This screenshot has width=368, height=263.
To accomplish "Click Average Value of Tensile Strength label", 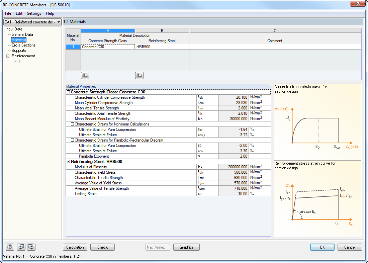I will coord(102,188).
